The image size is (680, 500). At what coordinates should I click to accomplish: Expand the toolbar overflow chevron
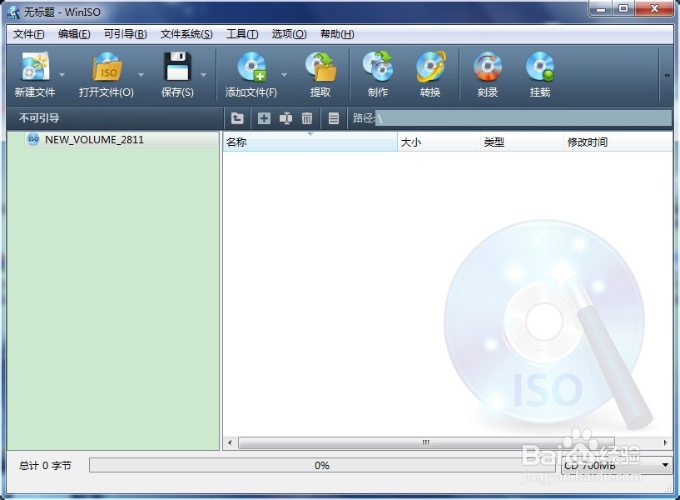coord(667,76)
